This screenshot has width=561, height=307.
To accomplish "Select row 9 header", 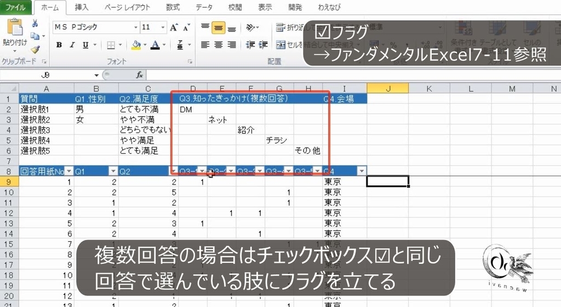I will tap(9, 182).
